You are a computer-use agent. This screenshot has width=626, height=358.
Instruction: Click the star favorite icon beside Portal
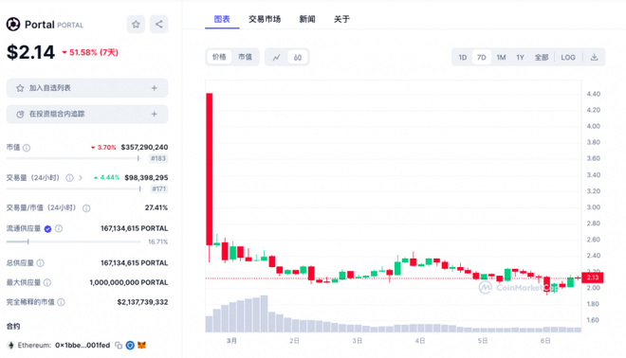tap(136, 25)
